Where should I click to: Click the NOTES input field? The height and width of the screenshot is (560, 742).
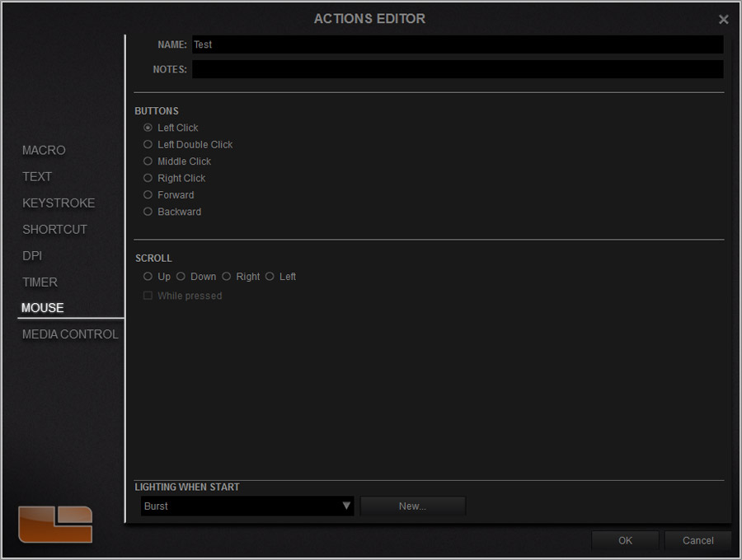458,69
